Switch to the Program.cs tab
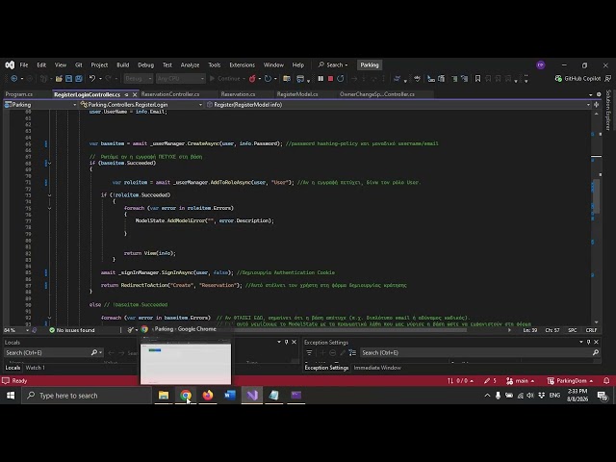616x462 pixels. pyautogui.click(x=19, y=94)
